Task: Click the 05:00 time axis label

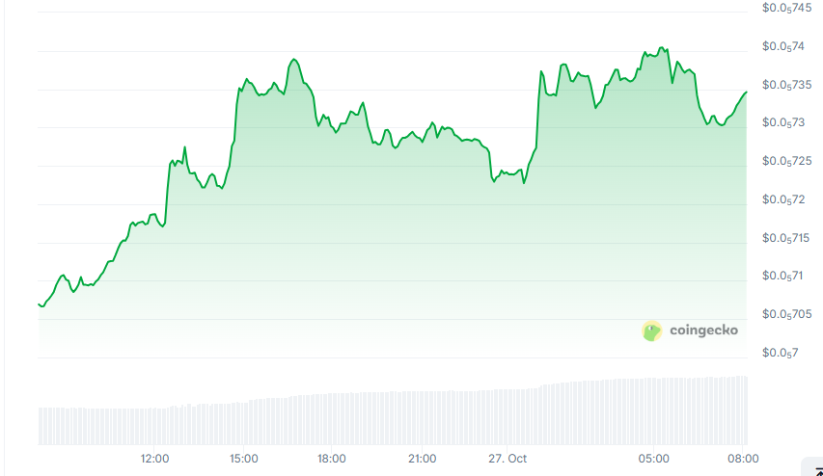Action: (x=653, y=459)
